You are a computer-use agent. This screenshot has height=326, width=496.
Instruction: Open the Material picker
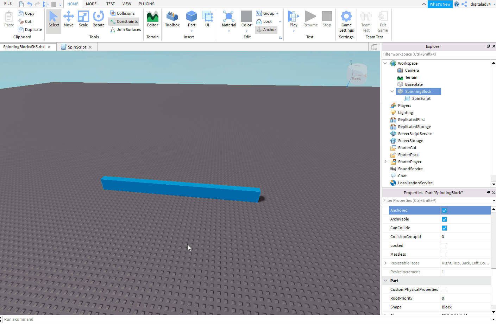pyautogui.click(x=229, y=19)
